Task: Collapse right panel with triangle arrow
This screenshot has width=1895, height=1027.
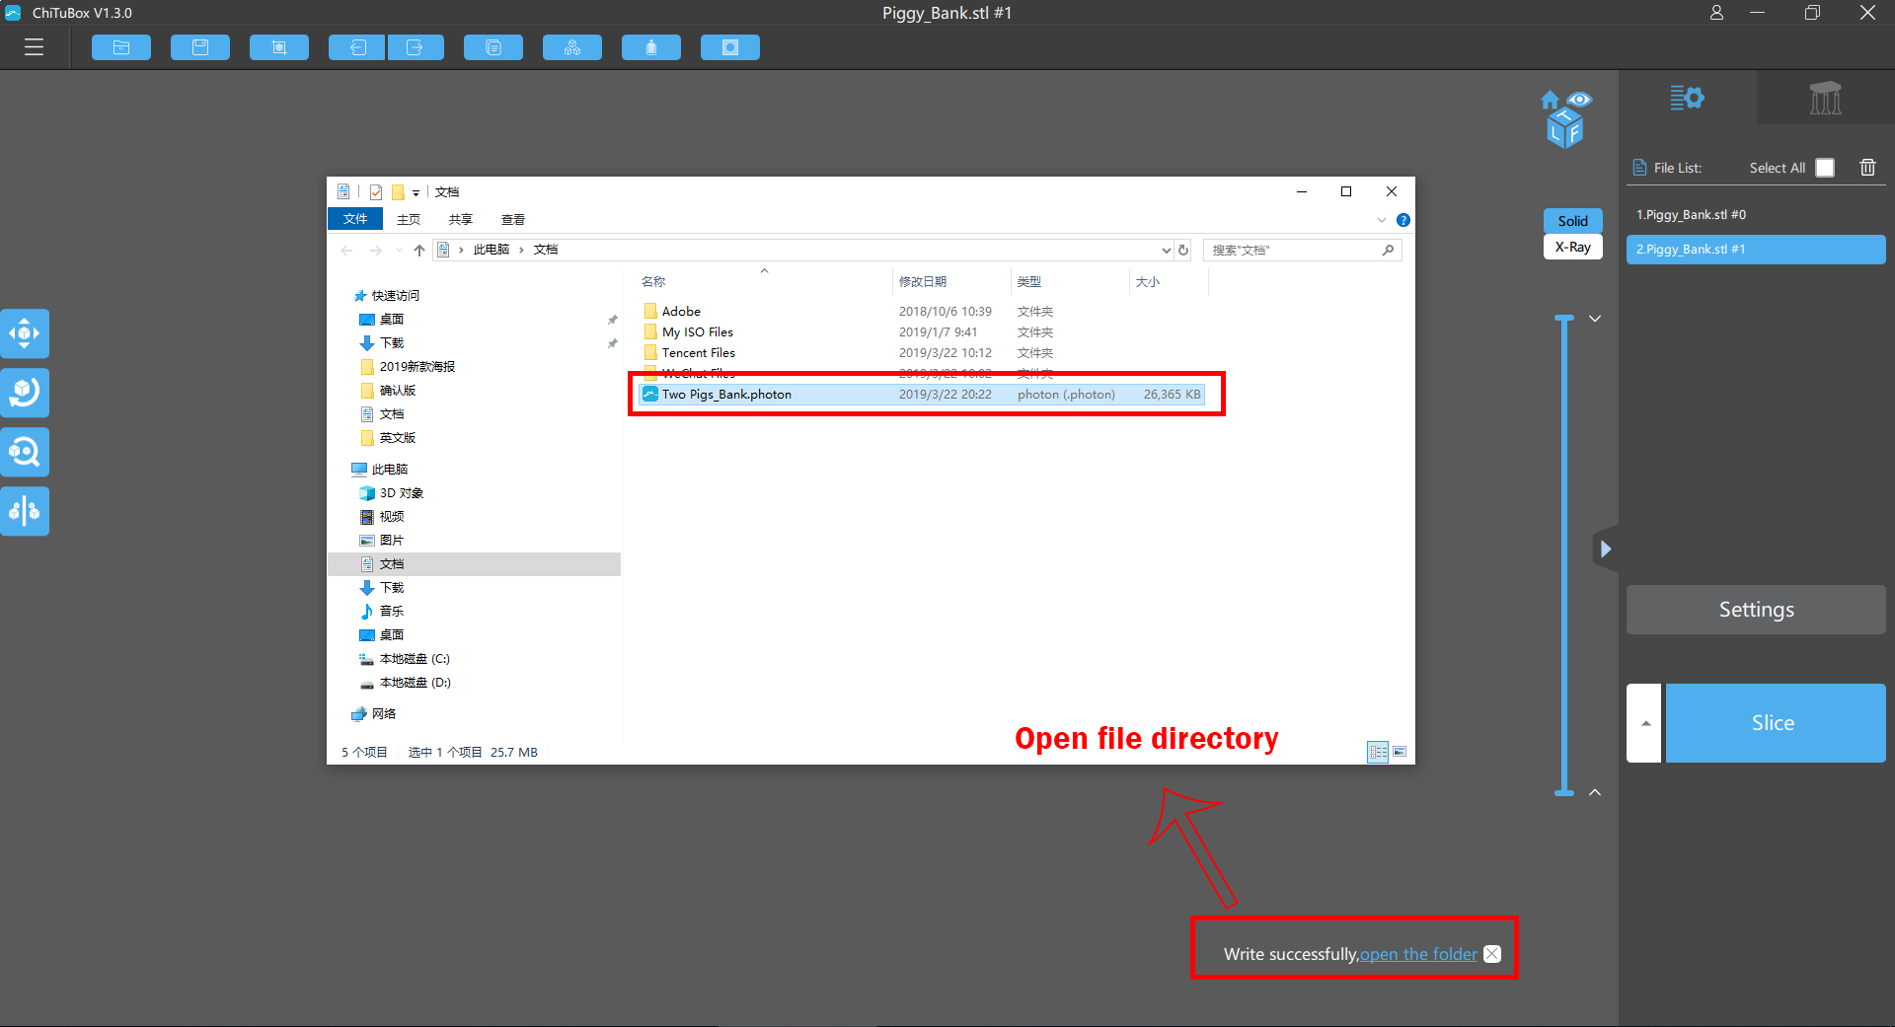Action: coord(1606,549)
